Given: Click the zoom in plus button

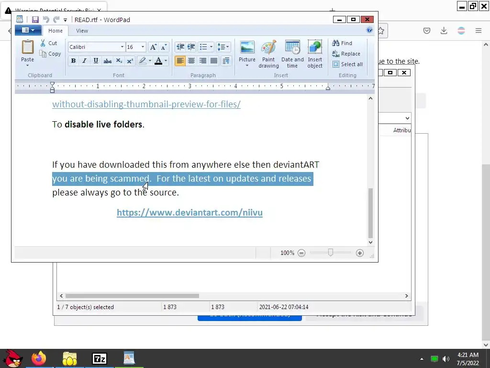Looking at the screenshot, I should click(x=360, y=253).
